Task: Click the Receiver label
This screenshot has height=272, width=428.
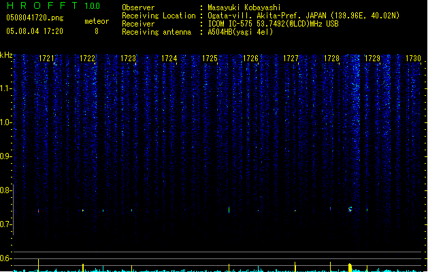Action: click(138, 24)
